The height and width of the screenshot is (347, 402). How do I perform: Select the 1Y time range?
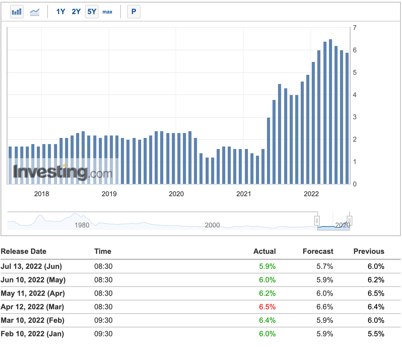[x=61, y=11]
